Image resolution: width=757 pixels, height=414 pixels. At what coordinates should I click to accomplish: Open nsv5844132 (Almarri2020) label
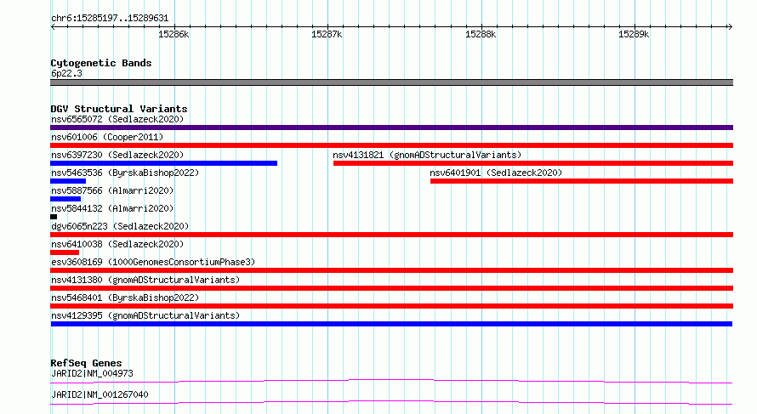[x=112, y=208]
